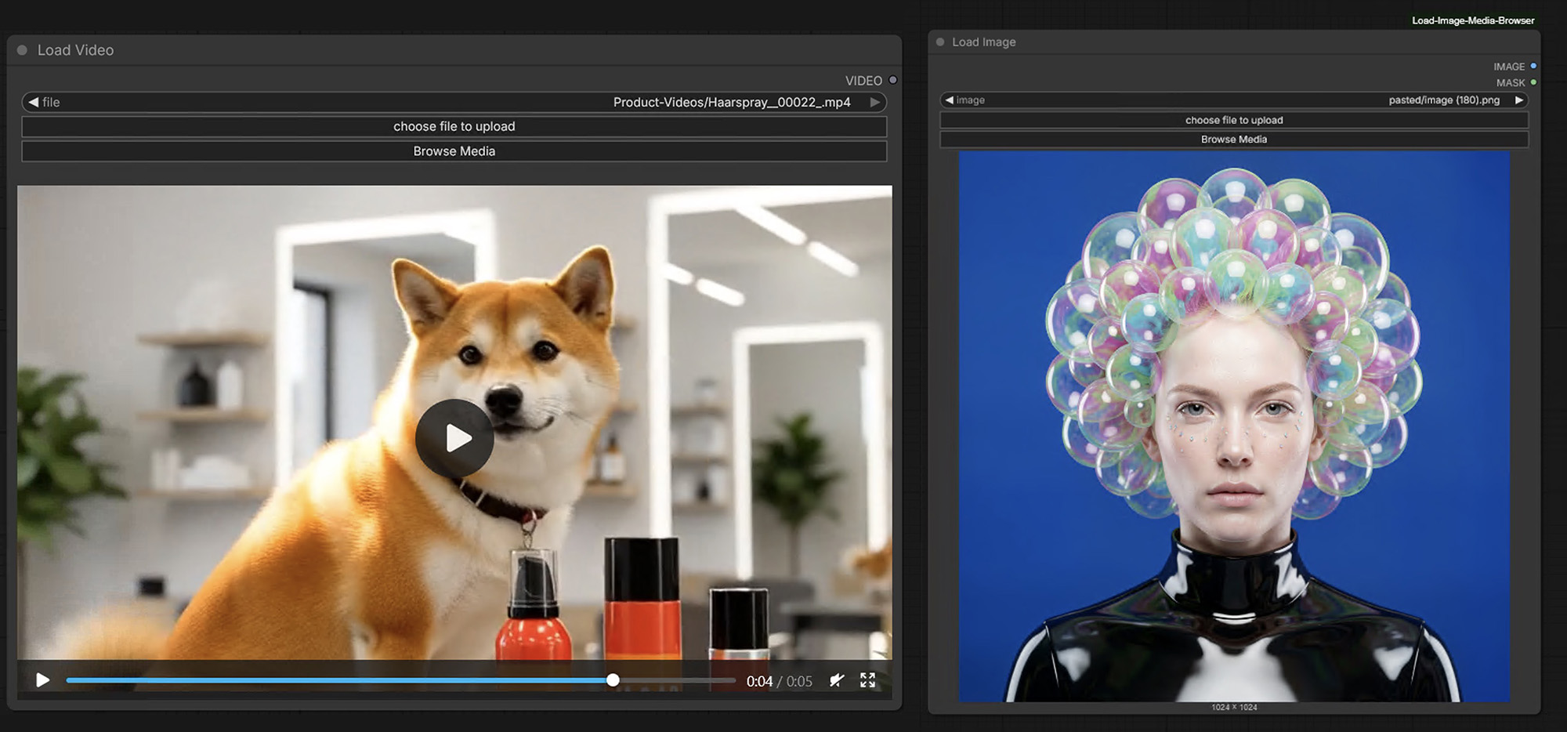Click the Load Image node title
This screenshot has width=1567, height=732.
983,42
